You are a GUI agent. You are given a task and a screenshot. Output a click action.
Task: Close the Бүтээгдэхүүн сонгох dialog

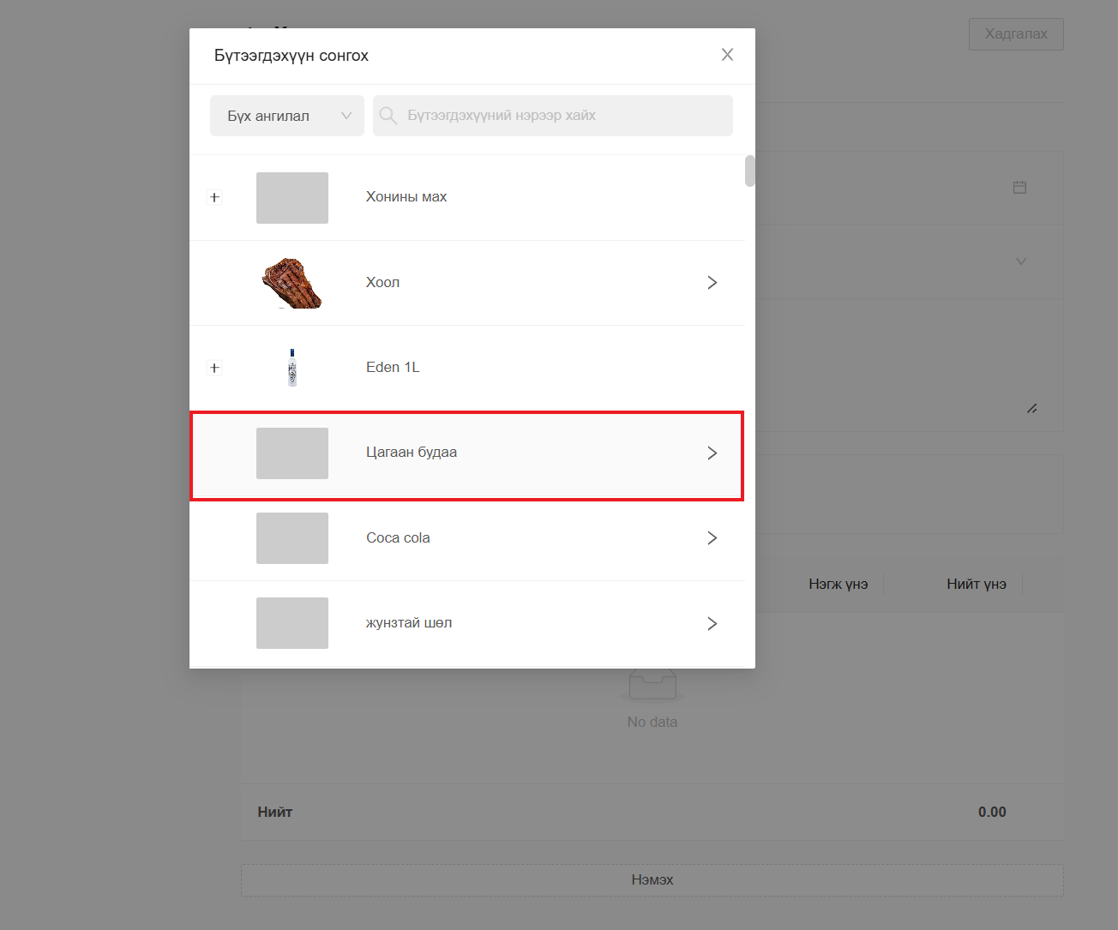pos(727,55)
